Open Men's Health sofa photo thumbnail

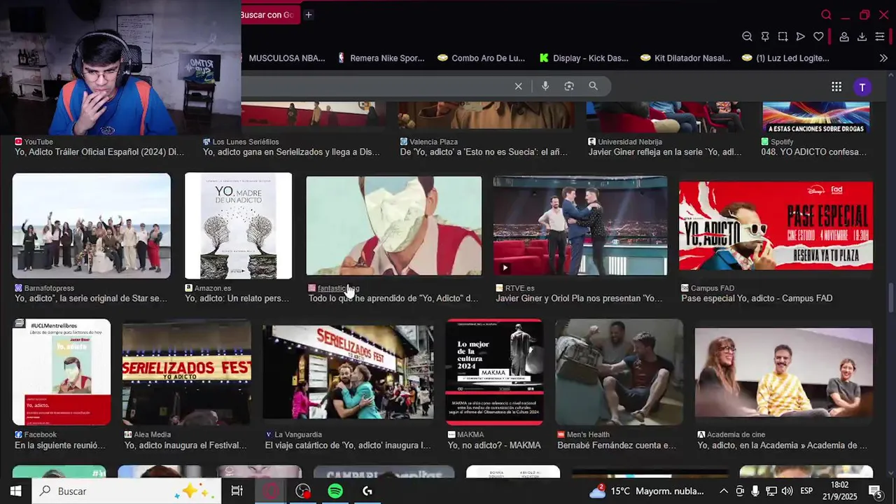619,372
